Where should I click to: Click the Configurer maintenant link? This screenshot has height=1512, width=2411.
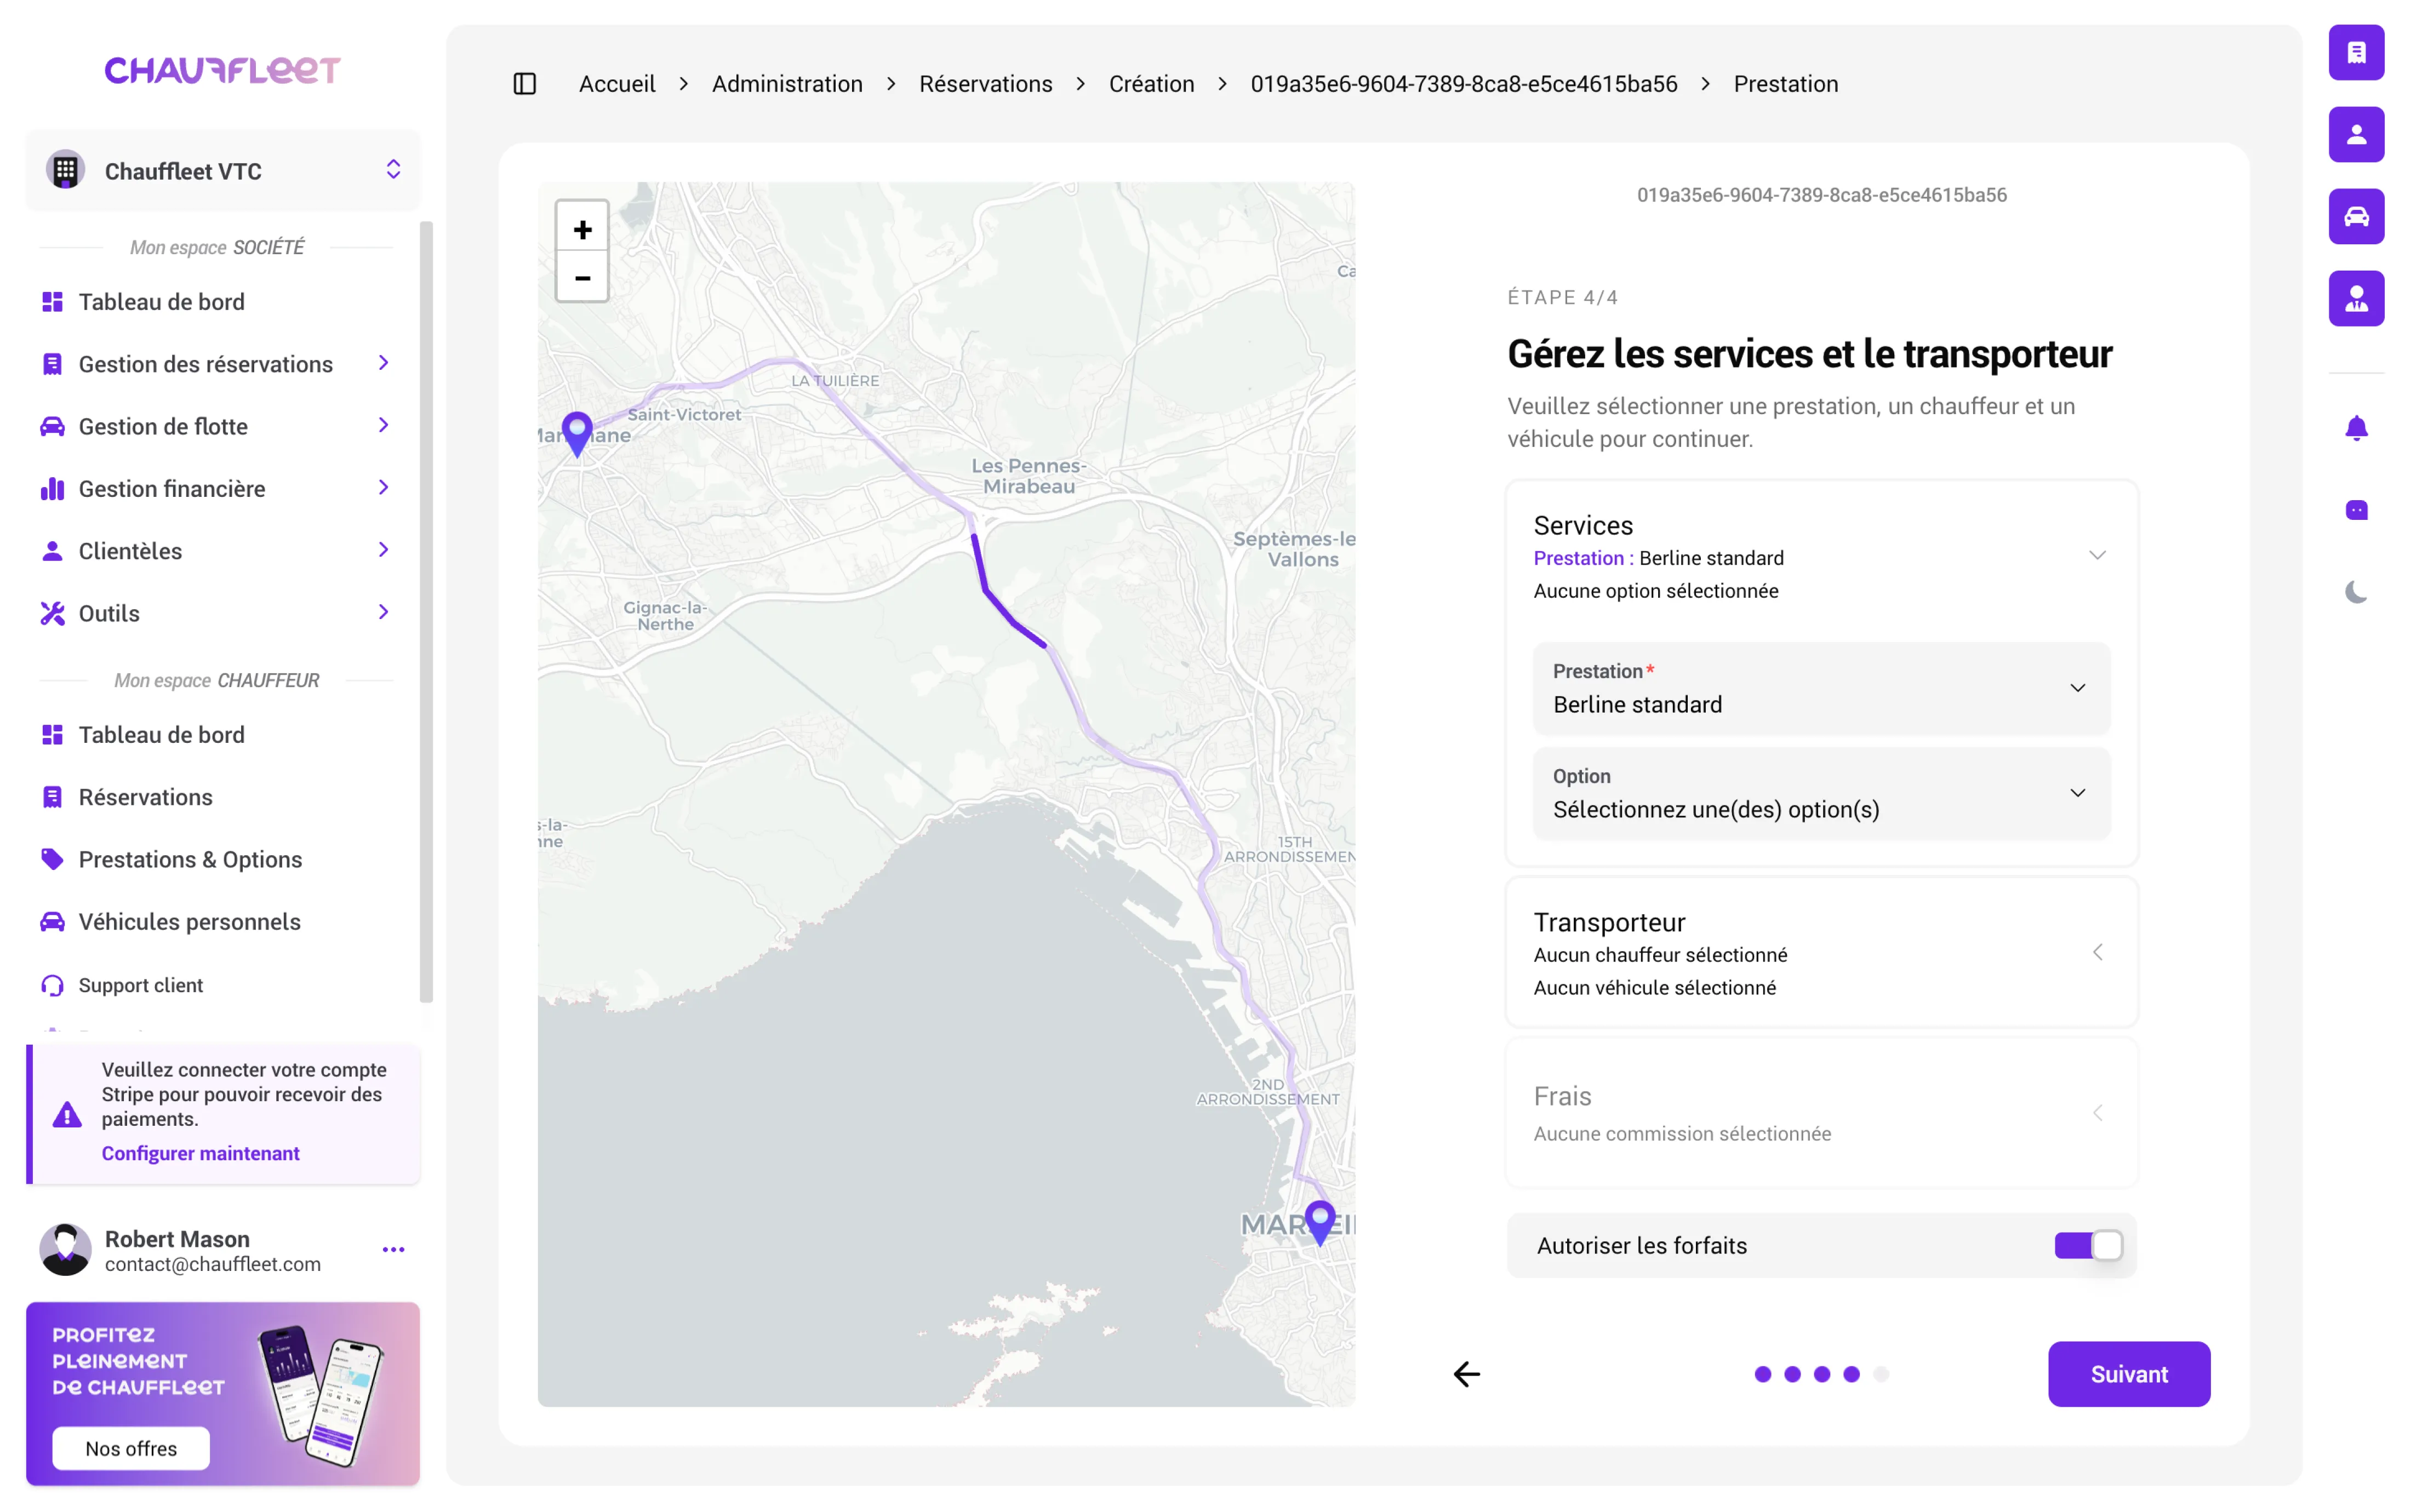tap(200, 1153)
